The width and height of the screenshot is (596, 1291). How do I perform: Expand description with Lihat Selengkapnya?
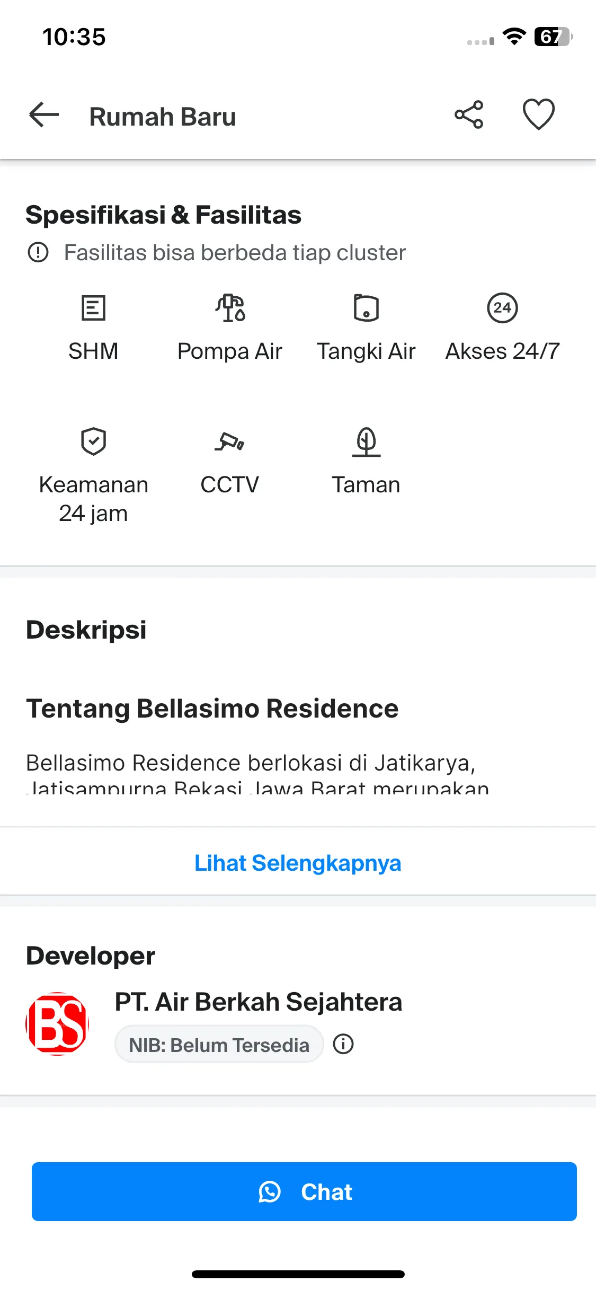298,863
